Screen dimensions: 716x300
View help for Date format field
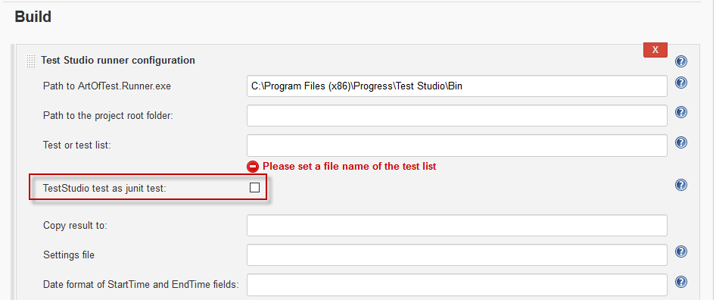click(x=681, y=281)
